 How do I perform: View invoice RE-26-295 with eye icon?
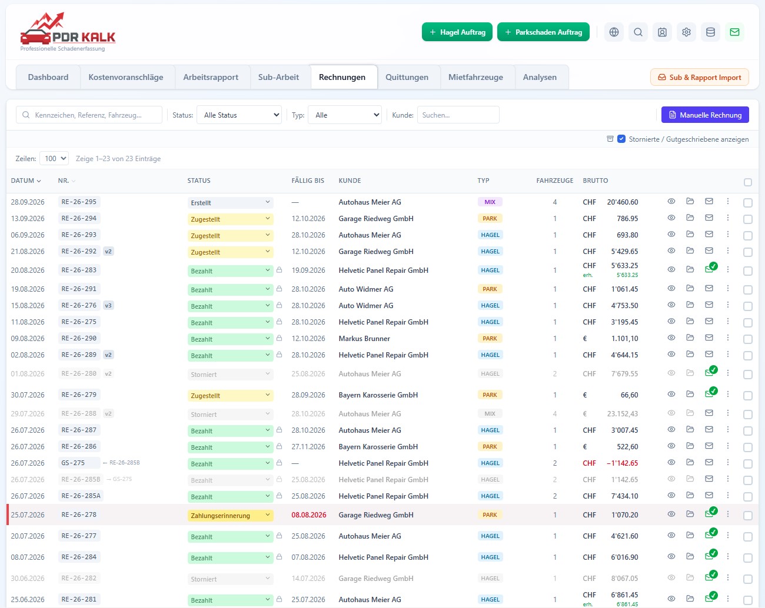tap(671, 202)
